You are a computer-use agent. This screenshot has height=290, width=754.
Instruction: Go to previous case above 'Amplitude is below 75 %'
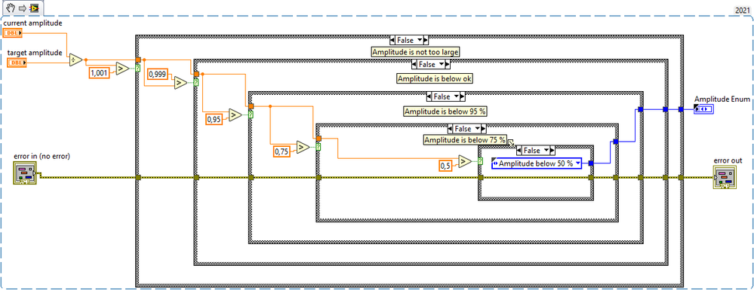click(x=450, y=129)
